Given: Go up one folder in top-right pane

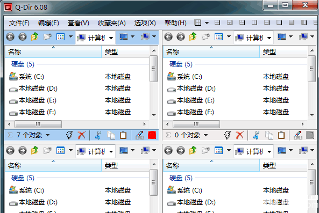Looking at the screenshot, I should (x=193, y=36).
